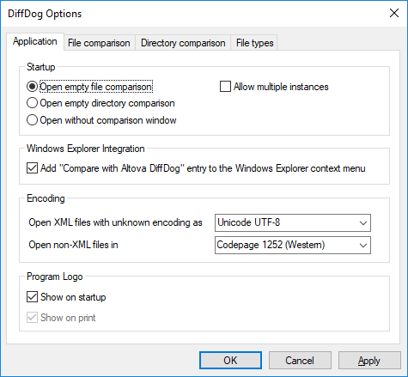Click the disabled Show on print checkbox

pos(32,318)
